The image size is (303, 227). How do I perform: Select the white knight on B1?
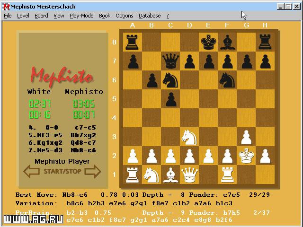click(151, 175)
